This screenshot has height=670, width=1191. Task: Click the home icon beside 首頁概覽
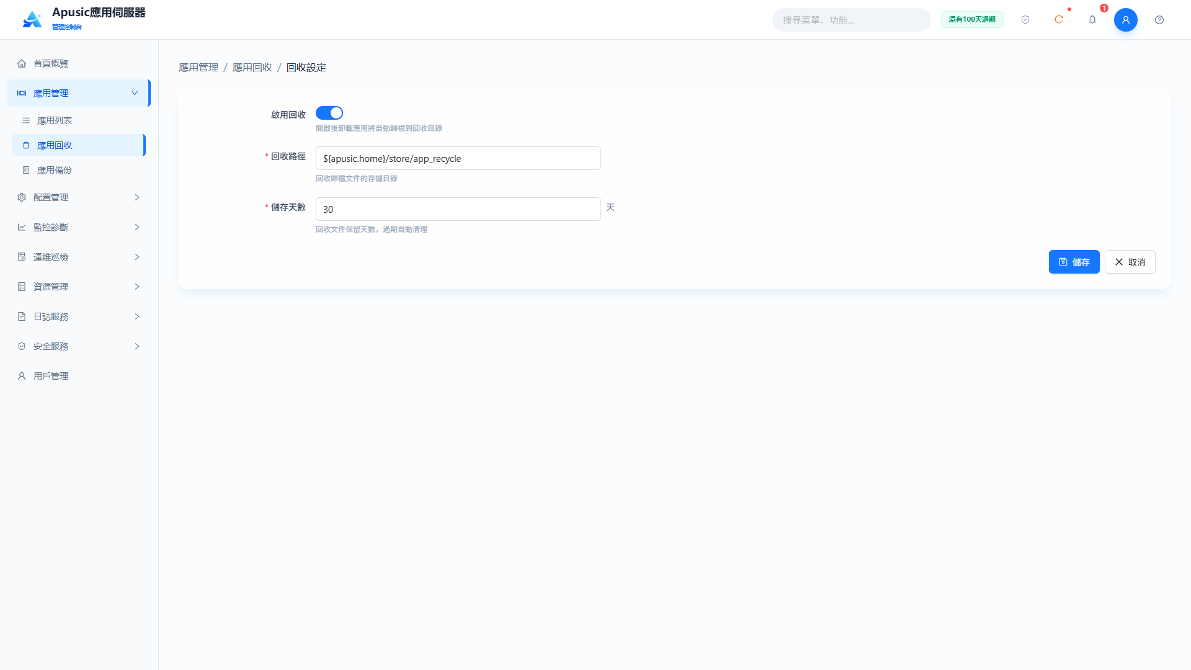tap(22, 63)
